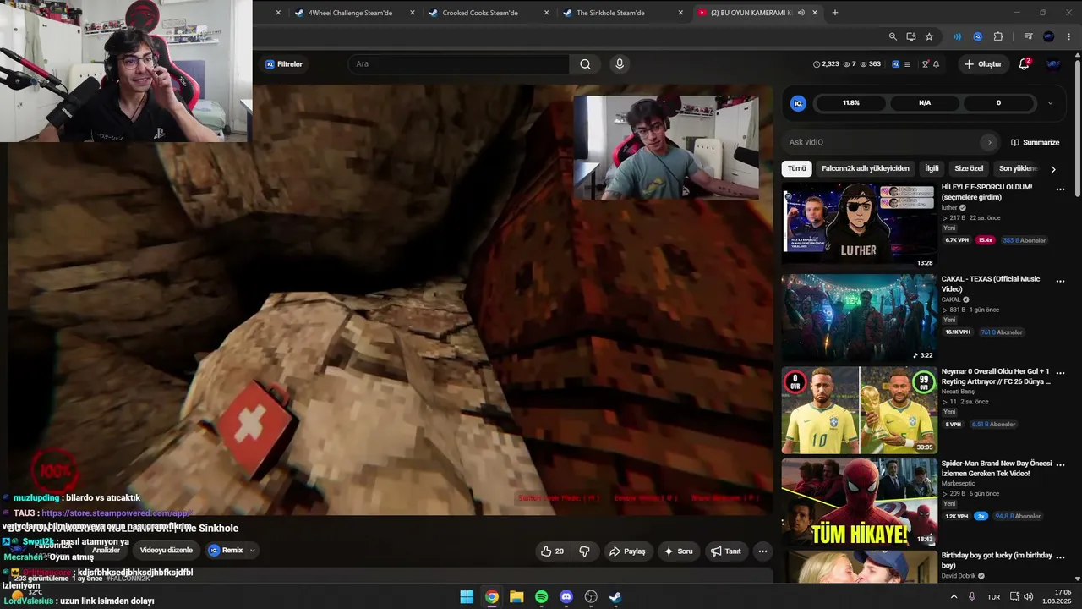Click the zoom magnifier in the address bar
This screenshot has height=609, width=1082.
(893, 36)
